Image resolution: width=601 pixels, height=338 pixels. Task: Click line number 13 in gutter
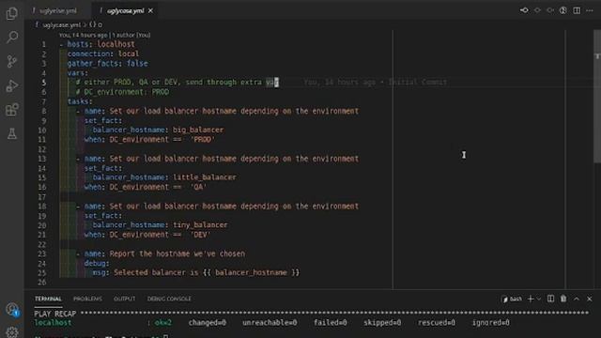(42, 159)
